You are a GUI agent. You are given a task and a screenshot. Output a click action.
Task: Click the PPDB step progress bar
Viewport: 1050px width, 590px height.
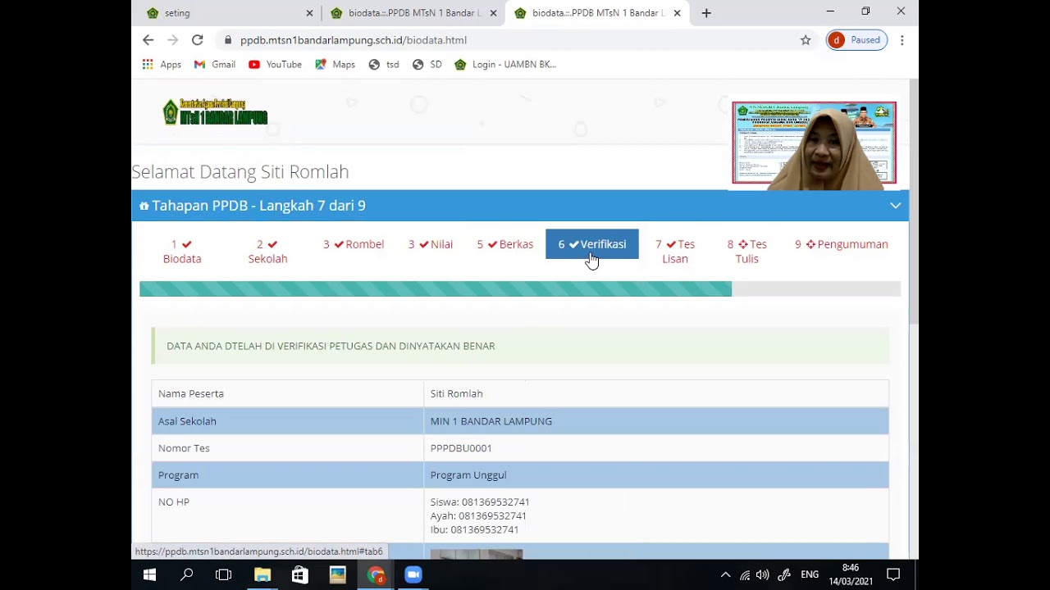pos(520,288)
